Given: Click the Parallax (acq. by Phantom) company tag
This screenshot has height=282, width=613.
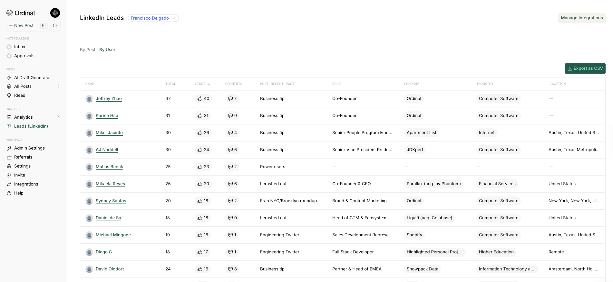Looking at the screenshot, I should pos(433,184).
